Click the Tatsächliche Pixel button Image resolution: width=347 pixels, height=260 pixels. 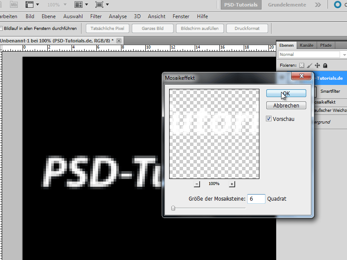tap(107, 28)
